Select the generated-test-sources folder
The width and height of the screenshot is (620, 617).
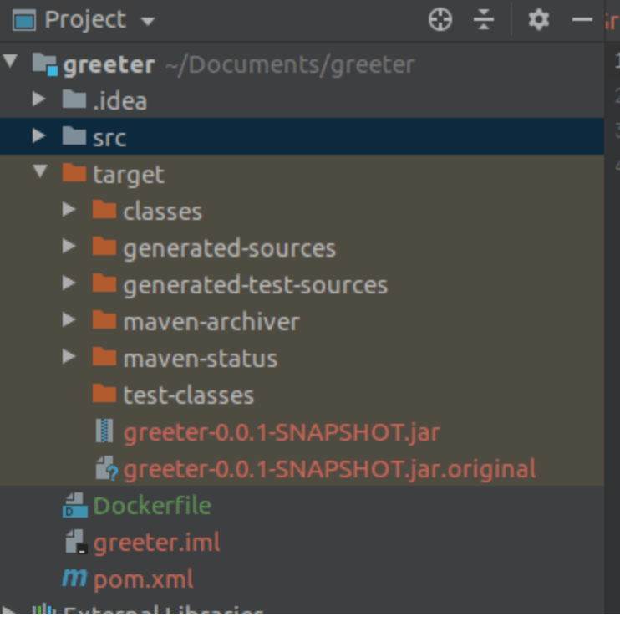(255, 285)
